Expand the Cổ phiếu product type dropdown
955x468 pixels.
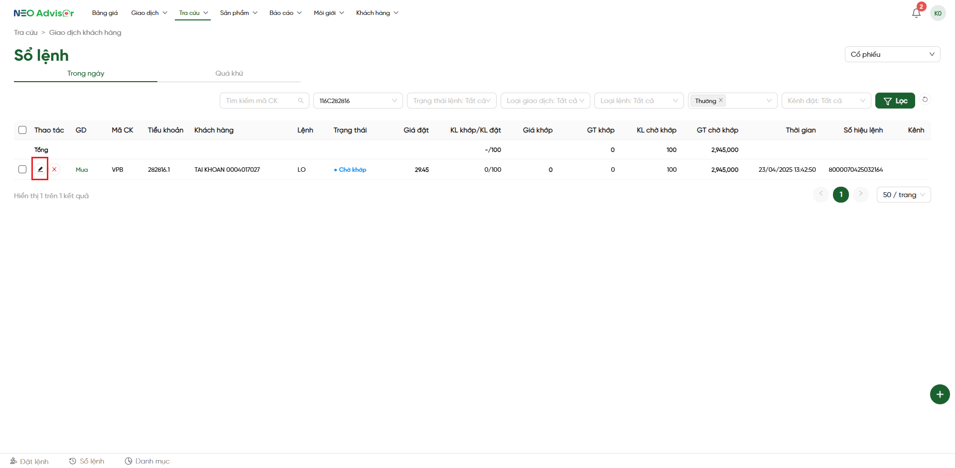tap(892, 54)
